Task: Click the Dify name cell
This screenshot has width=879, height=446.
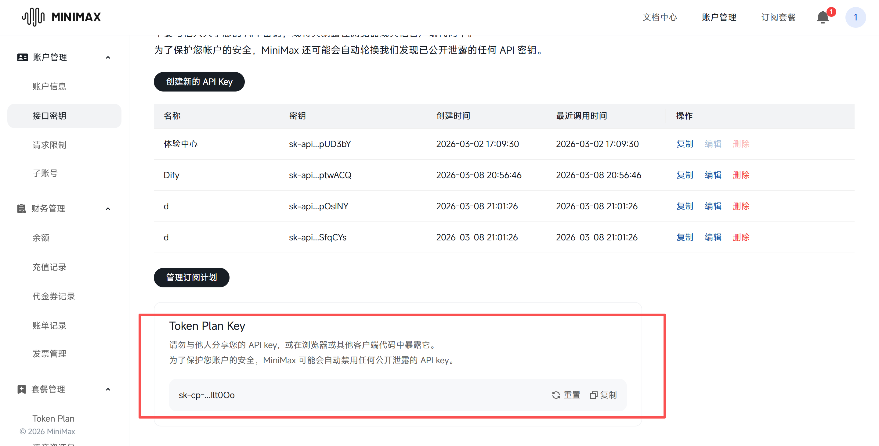Action: point(171,175)
